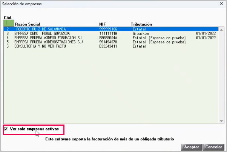Click date 01/01/2022 in A3DEMO FORMACION row
The height and width of the screenshot is (152, 227).
point(206,38)
